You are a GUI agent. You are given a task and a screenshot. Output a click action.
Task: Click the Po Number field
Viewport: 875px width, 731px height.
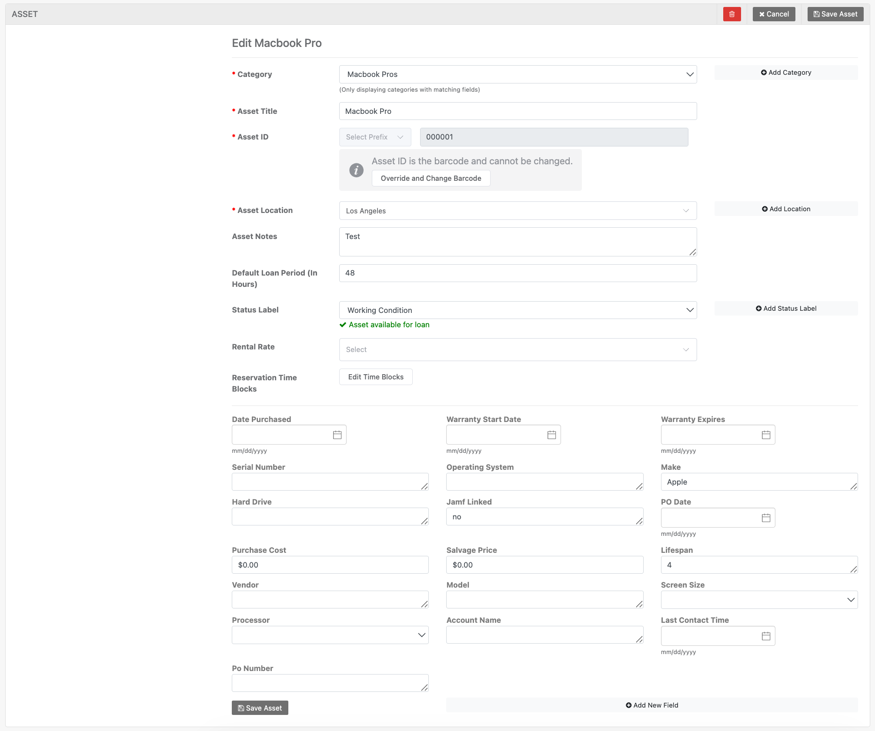(330, 683)
